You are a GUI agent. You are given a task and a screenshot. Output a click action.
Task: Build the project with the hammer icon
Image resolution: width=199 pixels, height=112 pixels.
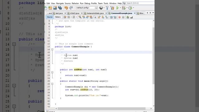(x=107, y=8)
